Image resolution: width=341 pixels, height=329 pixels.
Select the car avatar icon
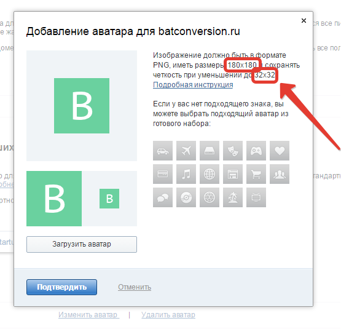tap(163, 151)
